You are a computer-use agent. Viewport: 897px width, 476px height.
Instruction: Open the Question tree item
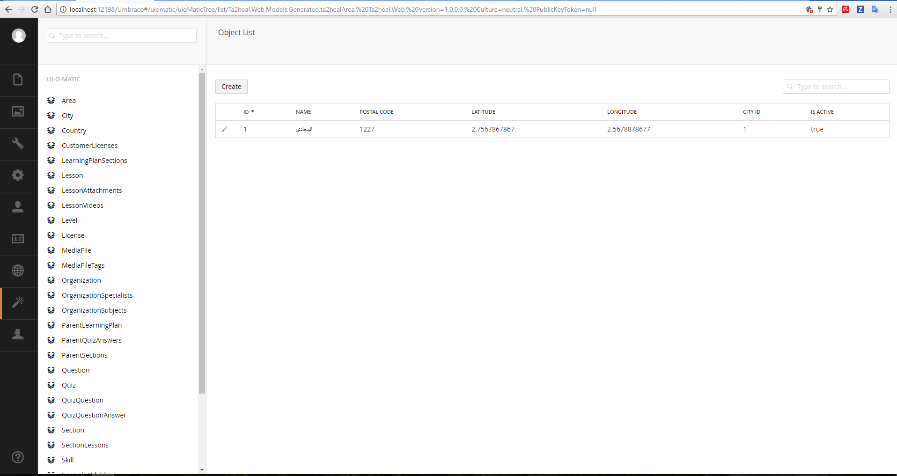pos(75,370)
